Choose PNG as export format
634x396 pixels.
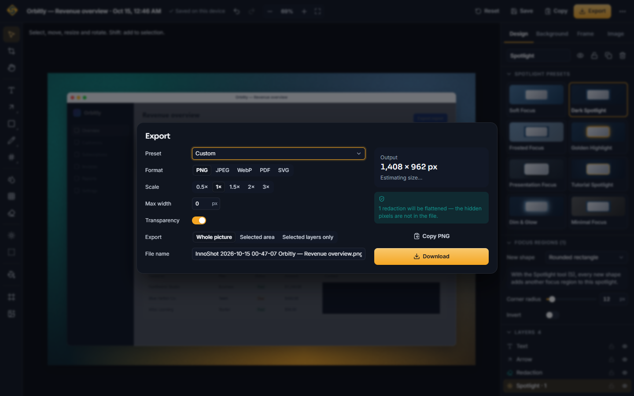coord(202,170)
